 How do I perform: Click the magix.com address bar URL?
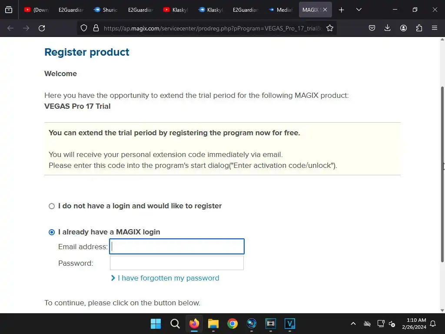213,28
